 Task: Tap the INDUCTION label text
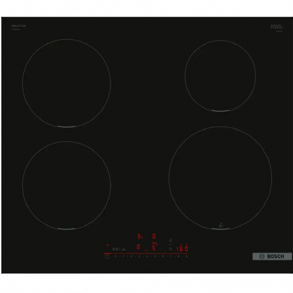19,26
